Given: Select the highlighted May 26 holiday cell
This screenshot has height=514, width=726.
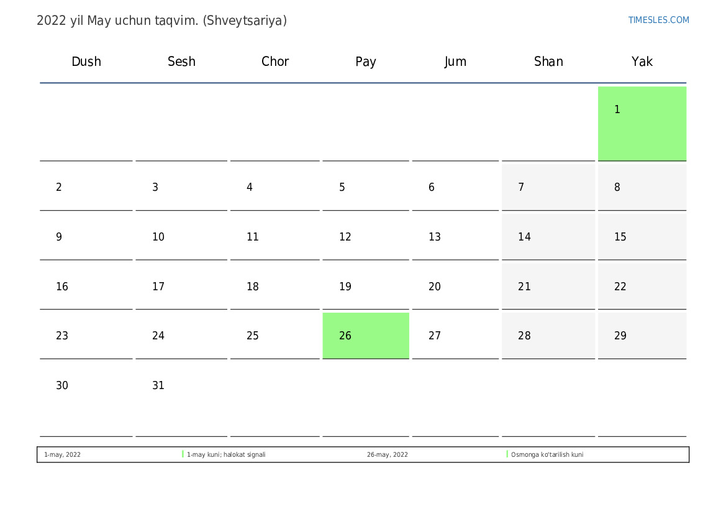Looking at the screenshot, I should pos(365,336).
